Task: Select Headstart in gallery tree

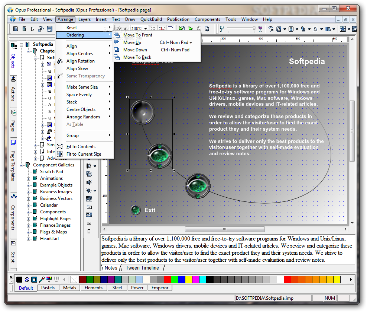Action: pos(50,239)
